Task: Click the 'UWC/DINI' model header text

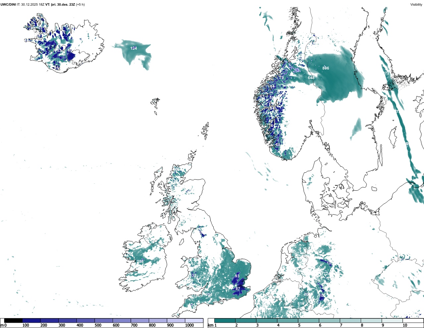Action: pyautogui.click(x=8, y=5)
